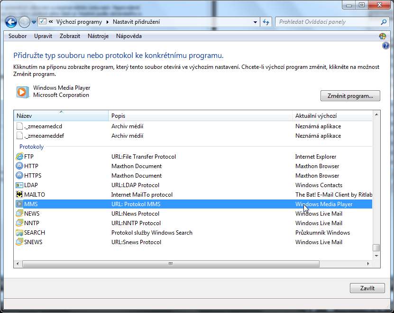Select the ._zmeoameddef file icon
The image size is (394, 313).
[19, 136]
